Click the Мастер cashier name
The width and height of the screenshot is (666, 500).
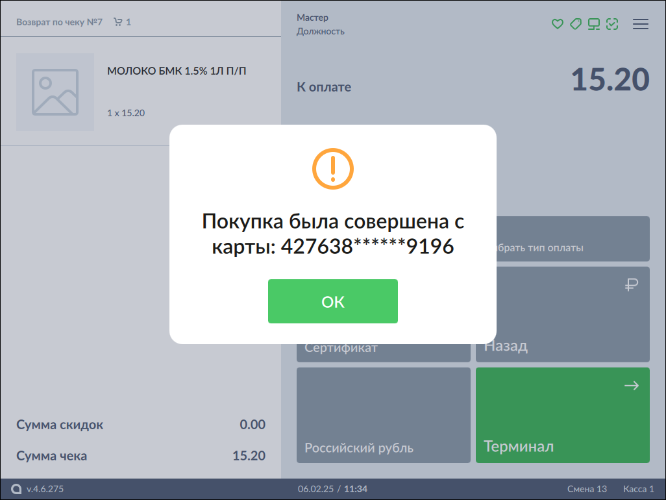[312, 18]
